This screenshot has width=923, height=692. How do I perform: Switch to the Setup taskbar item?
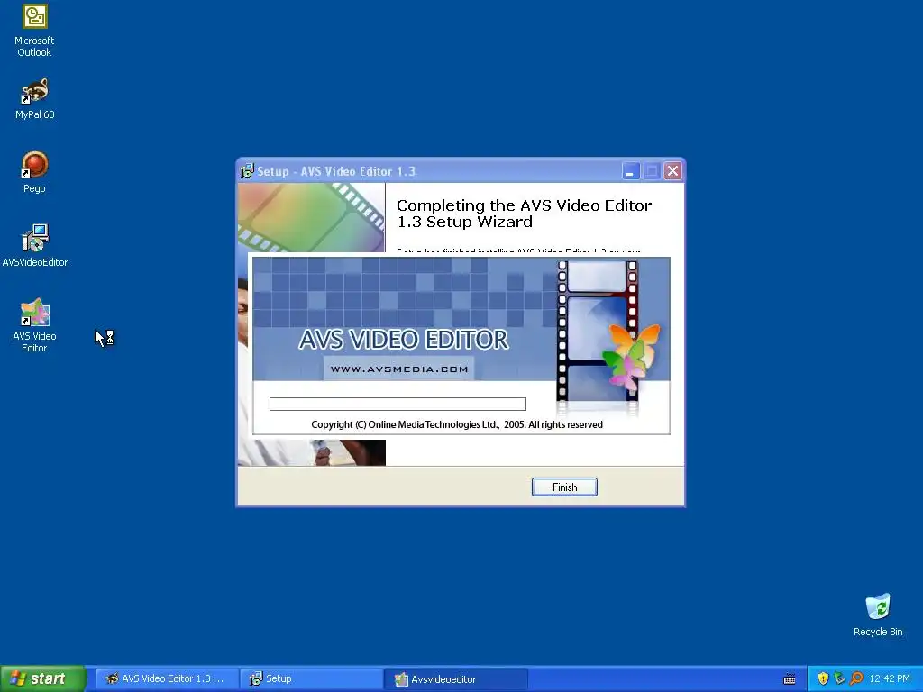[311, 678]
